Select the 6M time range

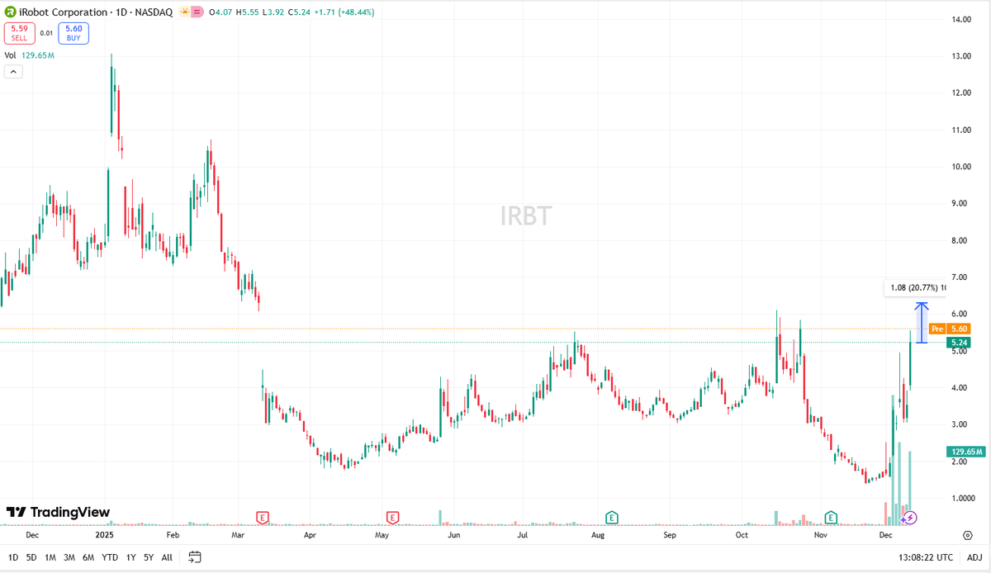88,557
